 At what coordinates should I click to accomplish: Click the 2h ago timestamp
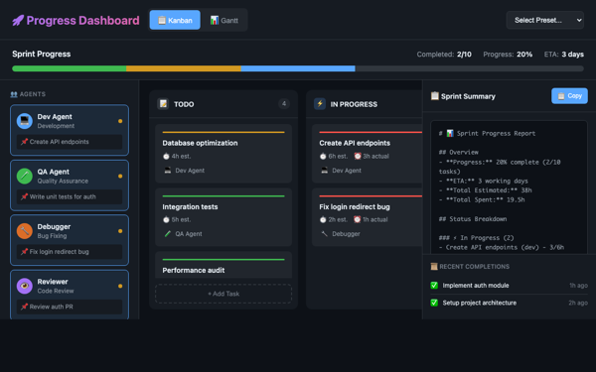click(578, 303)
